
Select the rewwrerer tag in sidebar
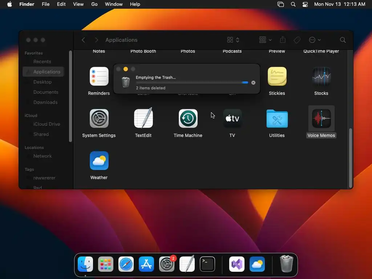click(x=44, y=178)
